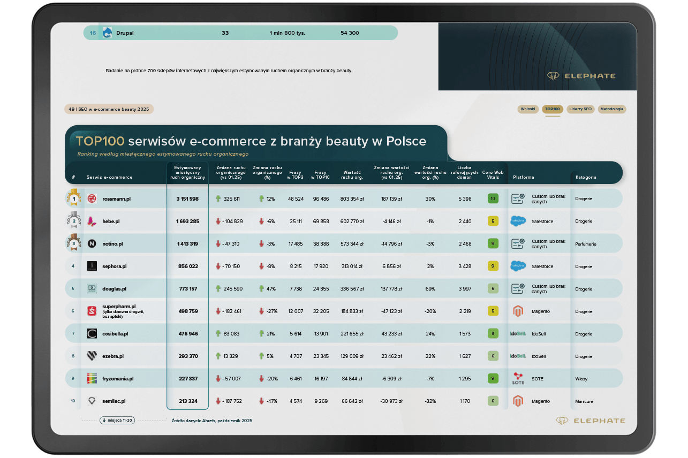
Task: Open the Wnioski tab
Action: [x=527, y=109]
